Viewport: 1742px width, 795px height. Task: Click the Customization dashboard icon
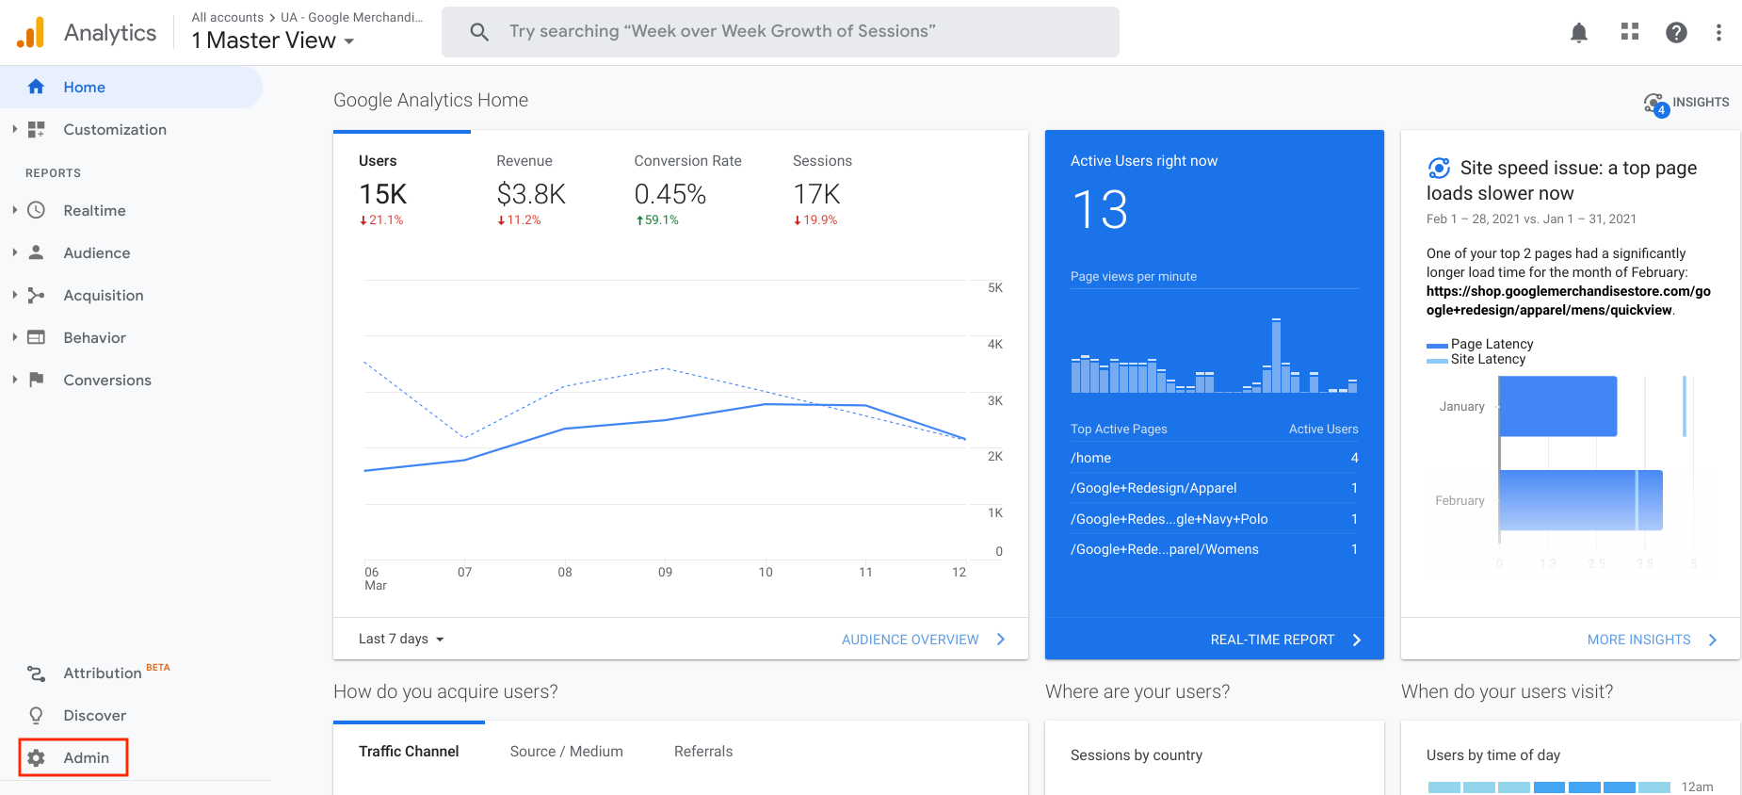(x=36, y=129)
